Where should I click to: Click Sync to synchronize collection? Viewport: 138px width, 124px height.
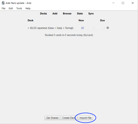point(91,14)
